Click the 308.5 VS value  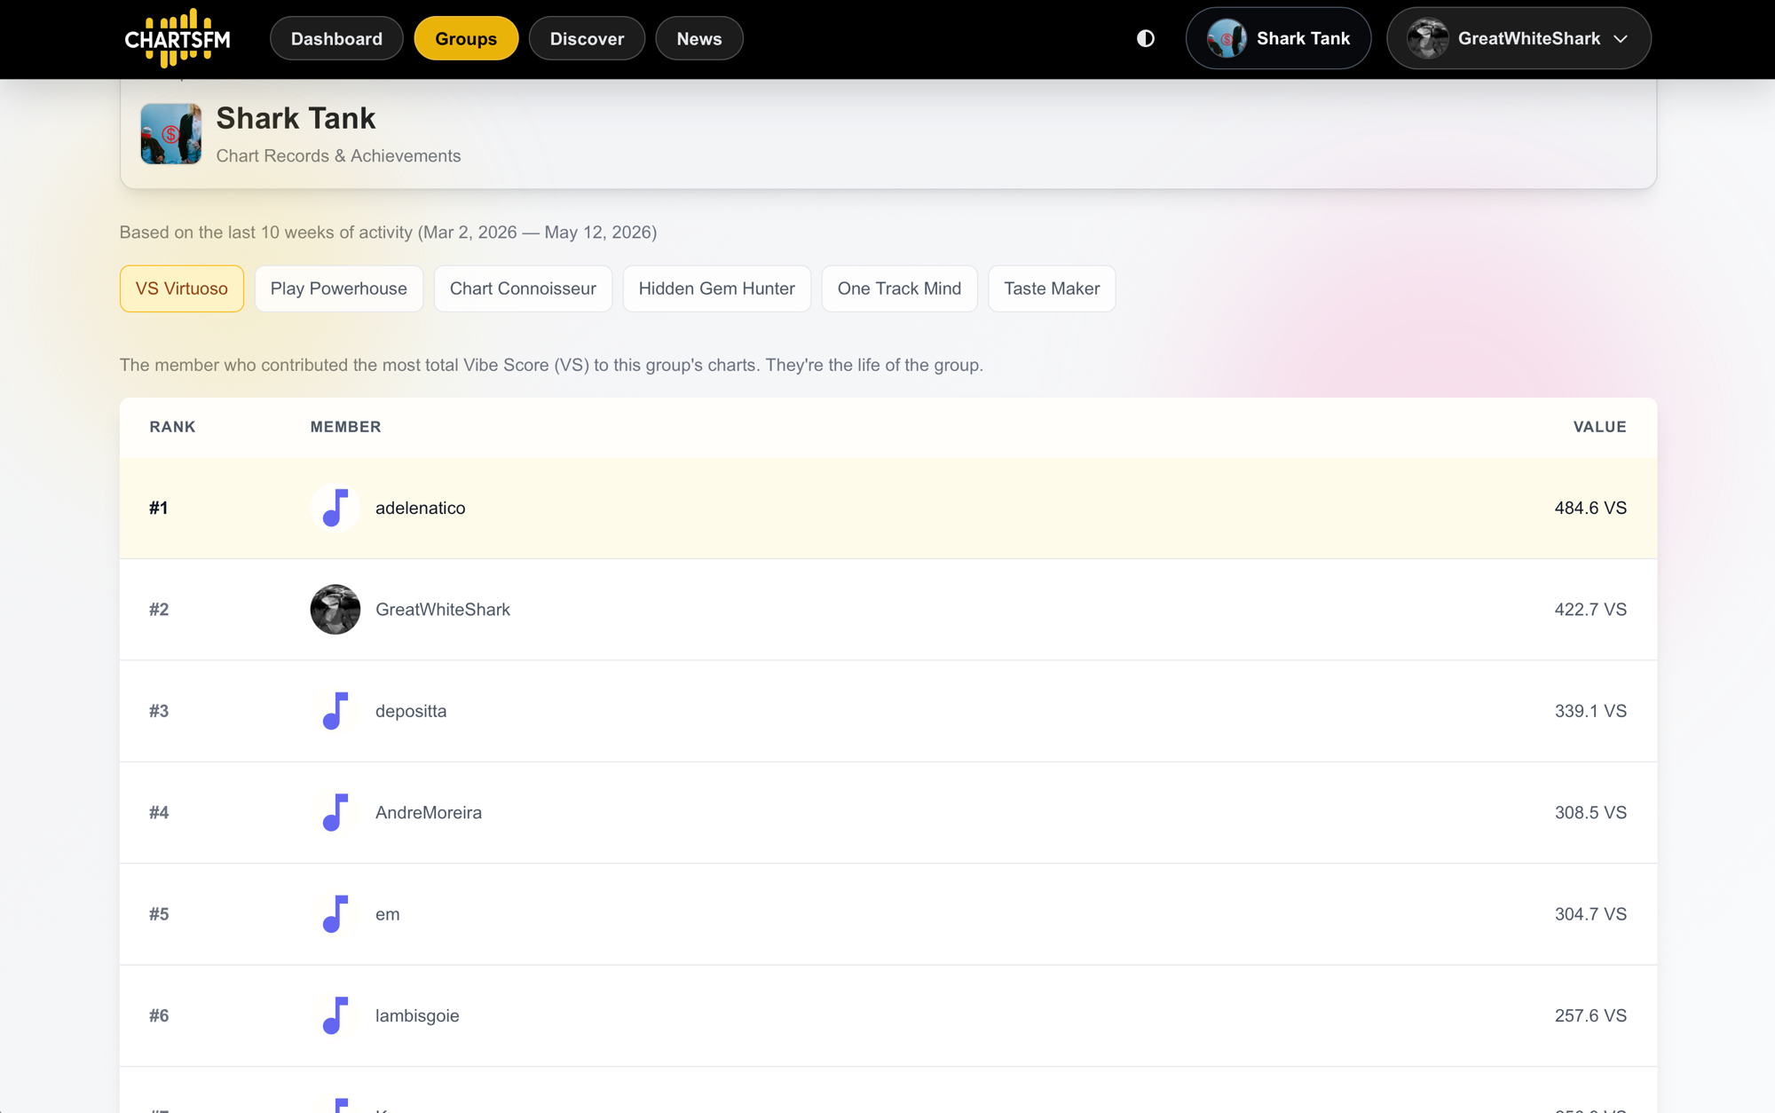1590,813
